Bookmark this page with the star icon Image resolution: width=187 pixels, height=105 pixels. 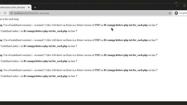coord(170,13)
